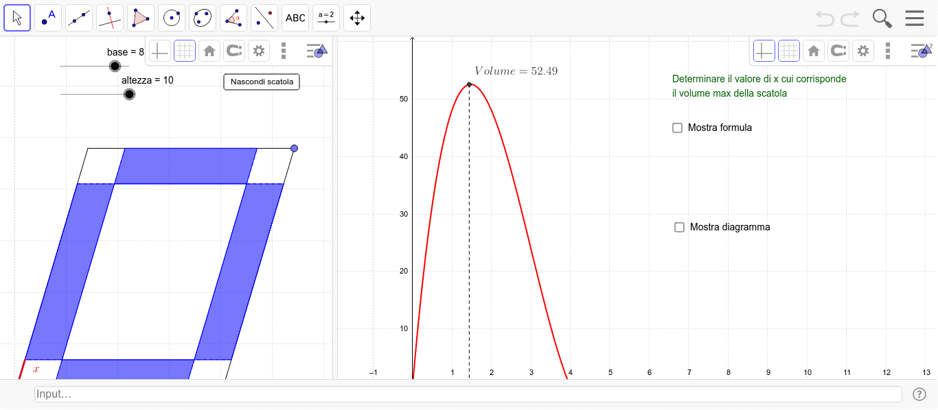Click the Nascondi scatola button
938x410 pixels.
click(262, 82)
